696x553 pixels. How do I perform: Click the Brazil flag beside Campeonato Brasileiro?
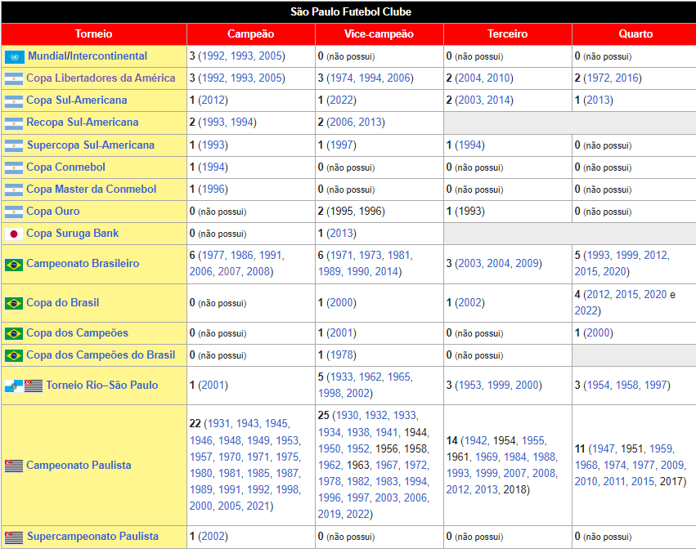(x=13, y=265)
